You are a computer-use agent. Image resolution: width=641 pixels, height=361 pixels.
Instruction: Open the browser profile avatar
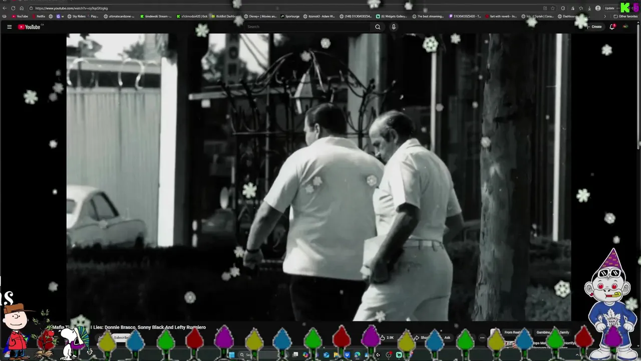[x=598, y=8]
